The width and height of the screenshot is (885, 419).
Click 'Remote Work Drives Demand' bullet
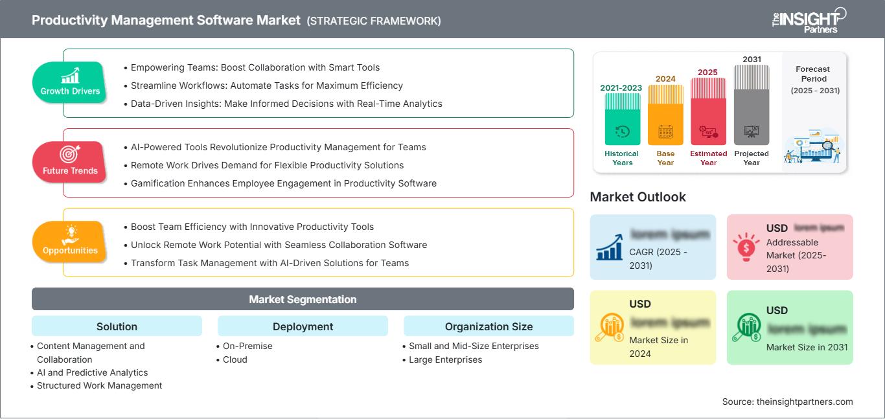click(267, 165)
